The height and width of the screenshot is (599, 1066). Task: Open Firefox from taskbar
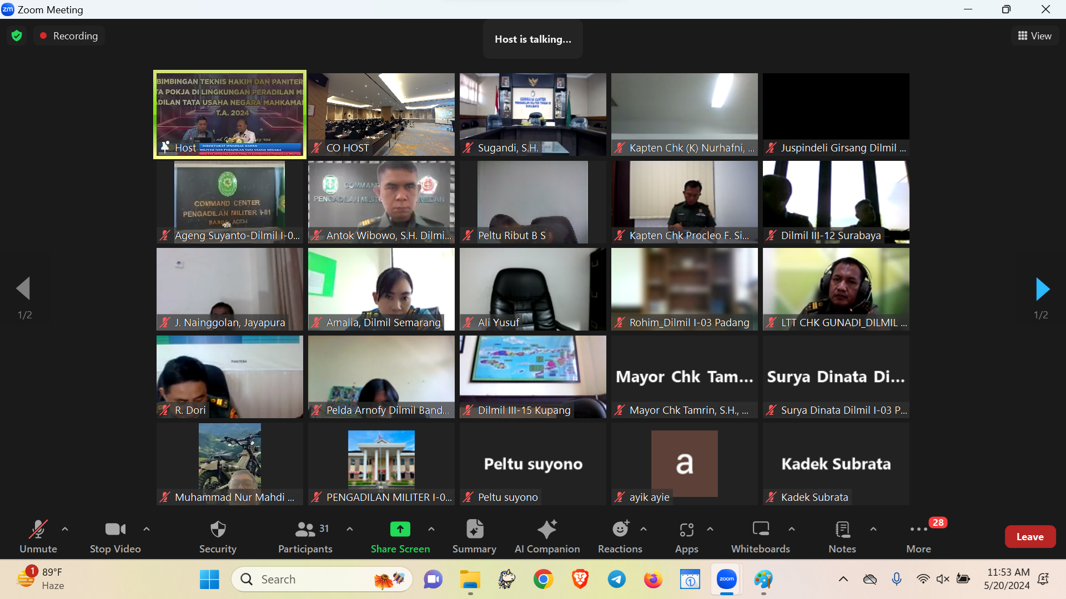(653, 580)
